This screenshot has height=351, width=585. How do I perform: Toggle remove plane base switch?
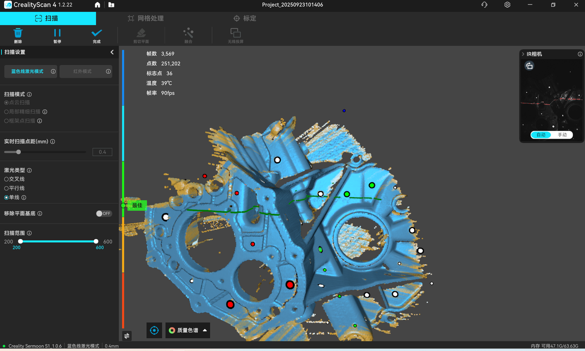[104, 214]
